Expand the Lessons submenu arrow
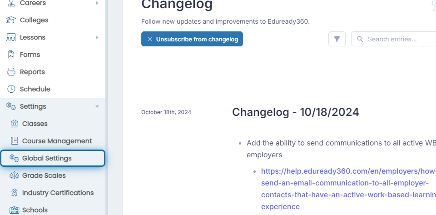The image size is (436, 215). [x=97, y=37]
